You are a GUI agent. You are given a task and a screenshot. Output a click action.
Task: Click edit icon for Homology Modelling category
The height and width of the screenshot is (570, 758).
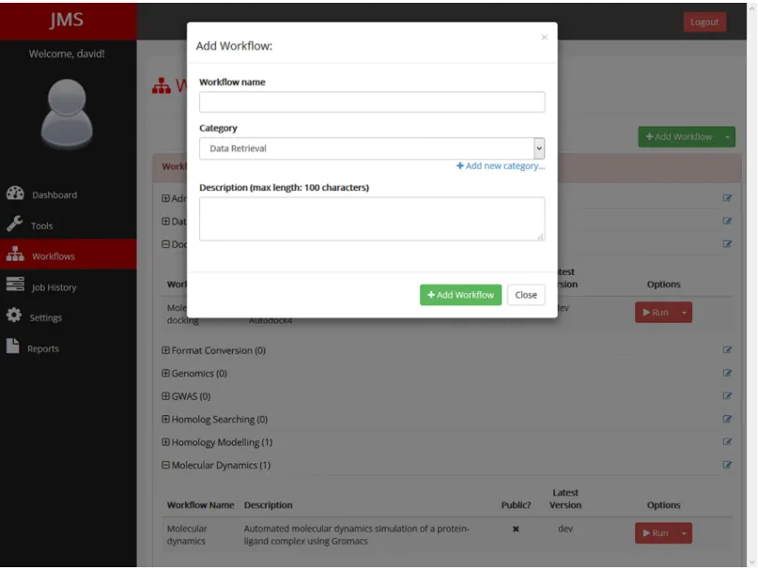point(727,442)
